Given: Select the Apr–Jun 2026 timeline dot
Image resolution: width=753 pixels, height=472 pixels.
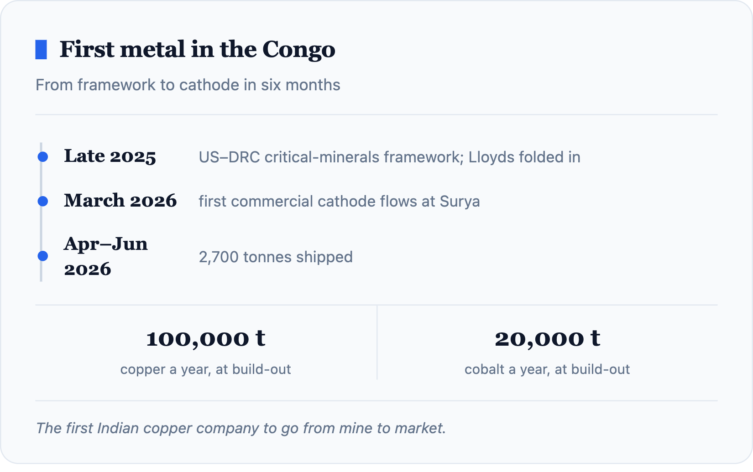Looking at the screenshot, I should (x=43, y=256).
